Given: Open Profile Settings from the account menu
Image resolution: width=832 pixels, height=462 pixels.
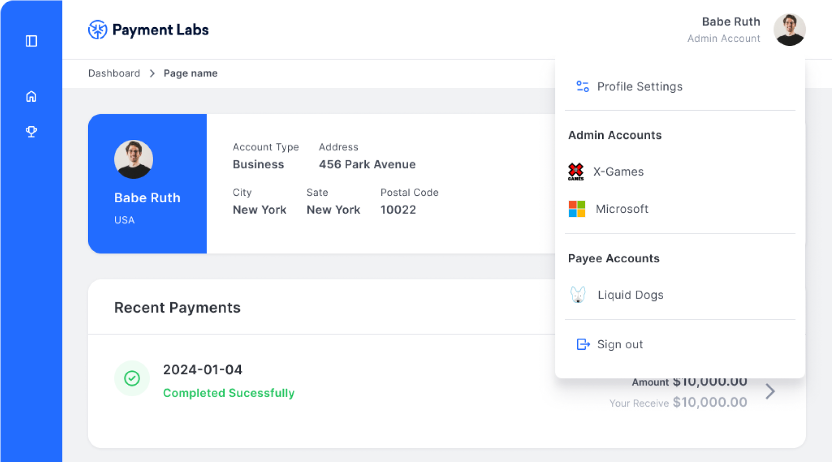Looking at the screenshot, I should click(x=639, y=86).
